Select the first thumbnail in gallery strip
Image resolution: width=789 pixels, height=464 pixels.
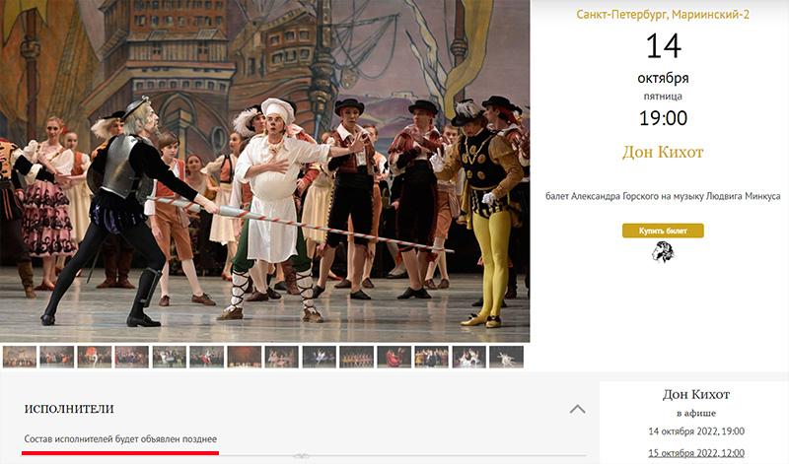pos(20,357)
